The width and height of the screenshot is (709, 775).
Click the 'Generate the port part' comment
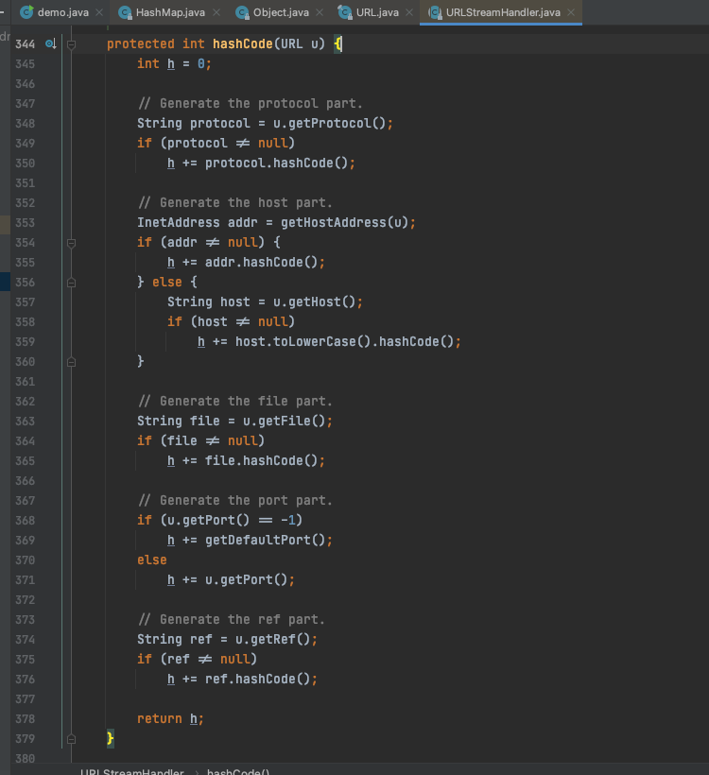coord(234,500)
